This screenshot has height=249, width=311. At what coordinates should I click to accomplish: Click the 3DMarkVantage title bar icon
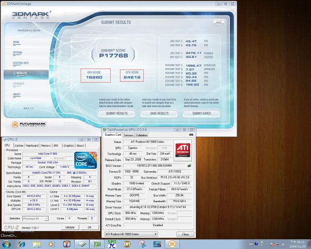(x=3, y=3)
